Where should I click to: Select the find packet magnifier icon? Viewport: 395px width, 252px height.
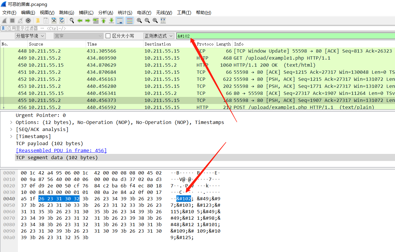72,20
